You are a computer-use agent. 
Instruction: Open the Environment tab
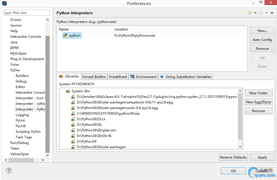click(143, 77)
